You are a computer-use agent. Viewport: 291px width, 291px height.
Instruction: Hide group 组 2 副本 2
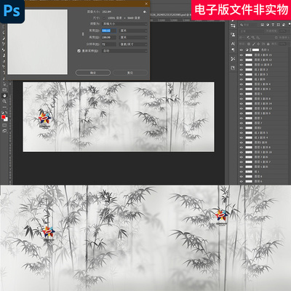coord(241,70)
